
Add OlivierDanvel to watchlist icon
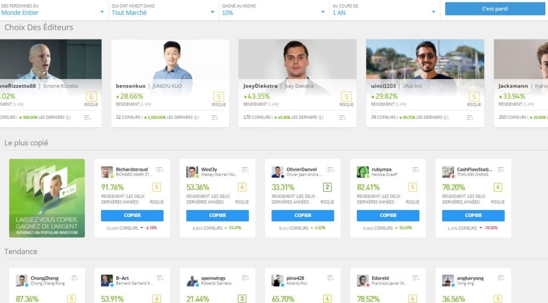coord(330,169)
